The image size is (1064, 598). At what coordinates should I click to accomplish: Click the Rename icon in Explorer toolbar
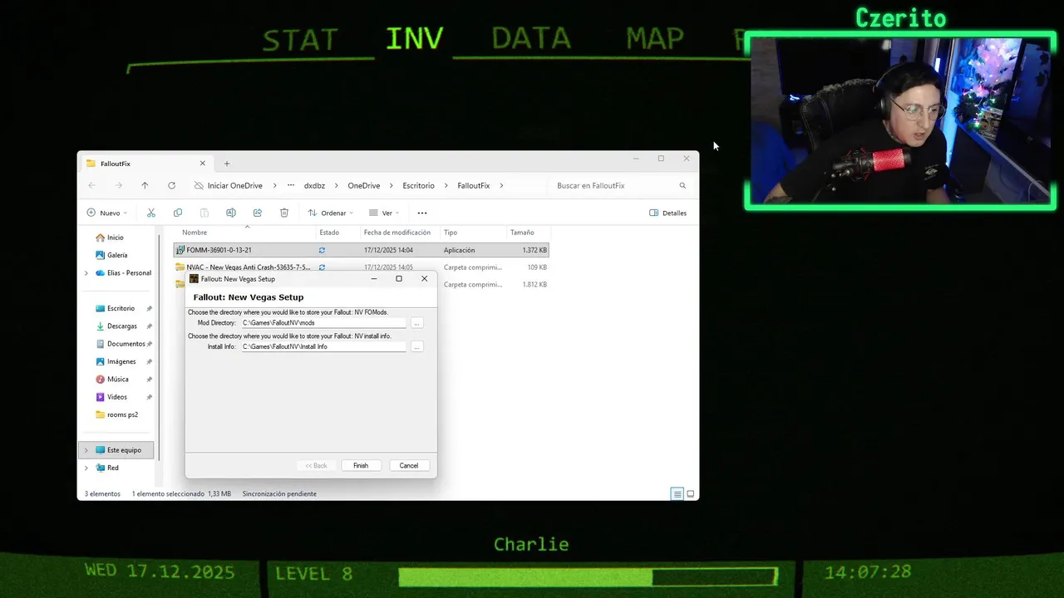(231, 213)
